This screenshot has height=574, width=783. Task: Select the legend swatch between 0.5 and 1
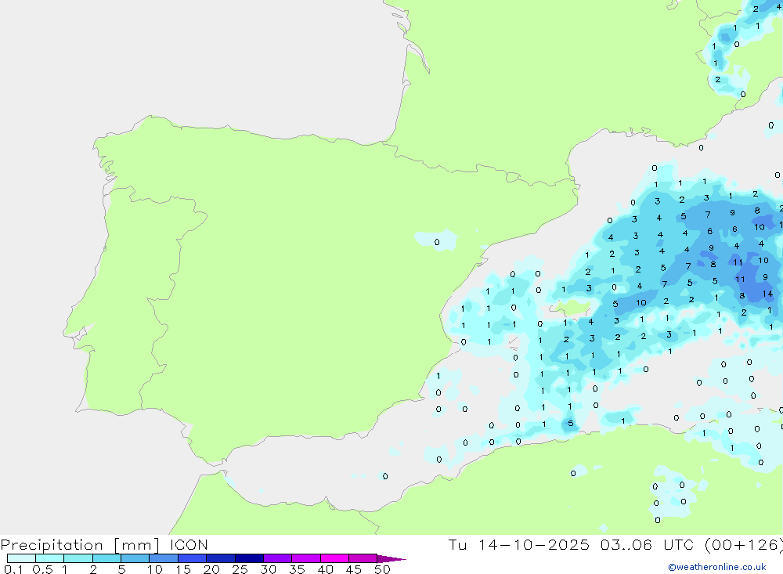(x=50, y=558)
